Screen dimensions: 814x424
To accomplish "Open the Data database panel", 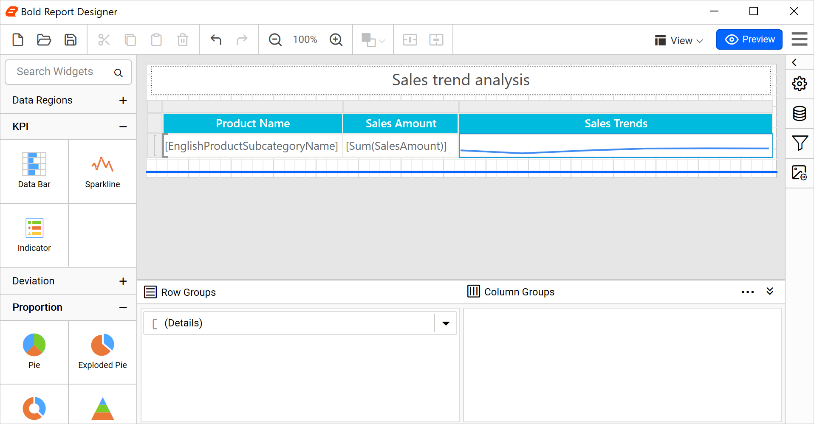I will pos(800,113).
